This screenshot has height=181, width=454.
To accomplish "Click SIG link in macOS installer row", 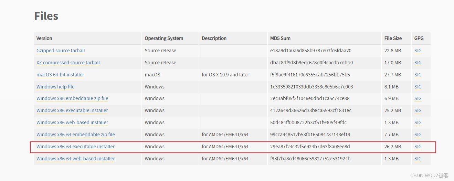I will click(x=418, y=75).
